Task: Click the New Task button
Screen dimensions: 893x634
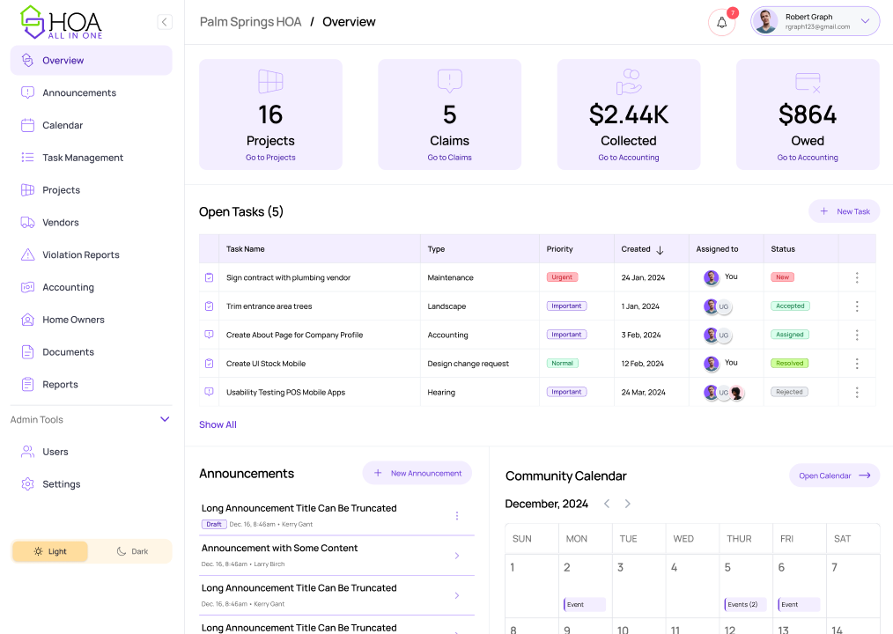Action: [844, 211]
